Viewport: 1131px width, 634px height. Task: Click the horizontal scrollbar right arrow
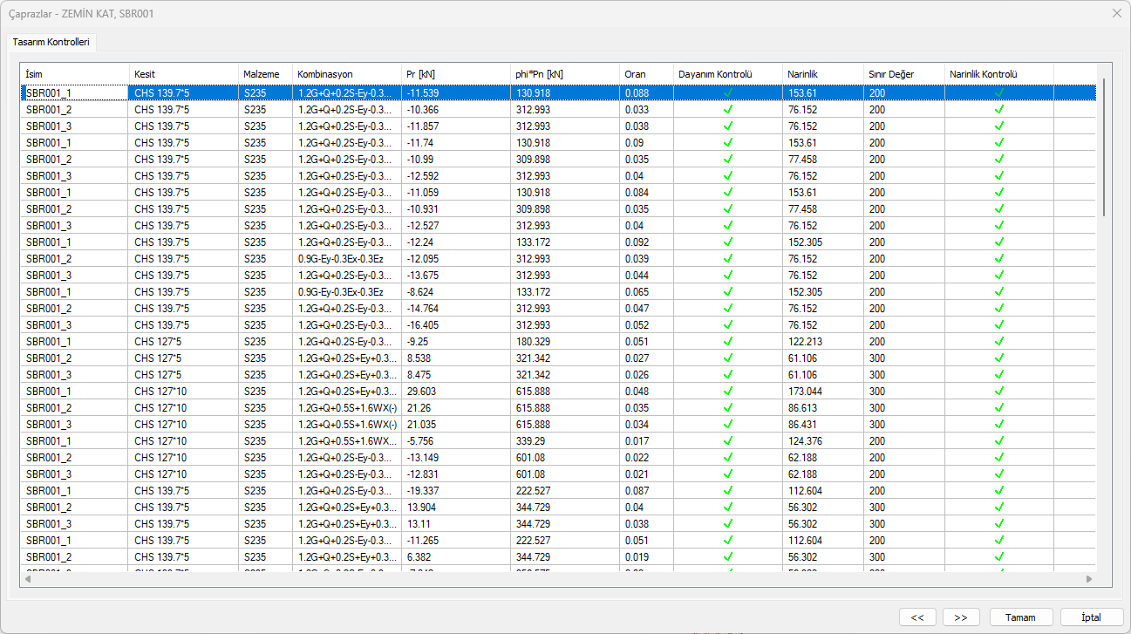(1088, 578)
